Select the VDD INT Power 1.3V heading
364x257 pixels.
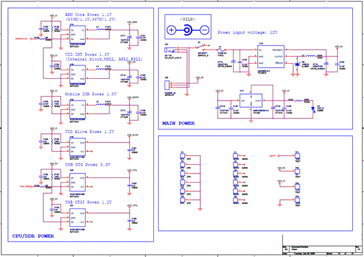click(87, 55)
